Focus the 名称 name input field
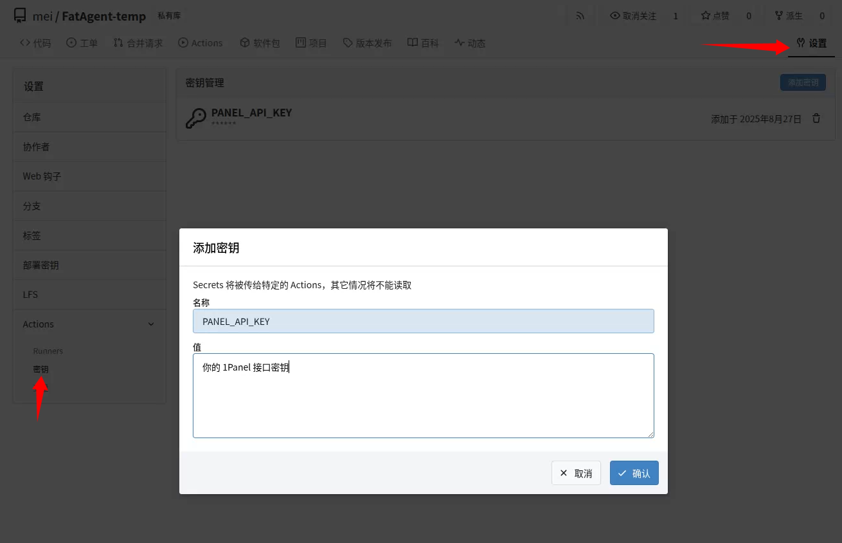Screen dimensions: 842x543 423,321
